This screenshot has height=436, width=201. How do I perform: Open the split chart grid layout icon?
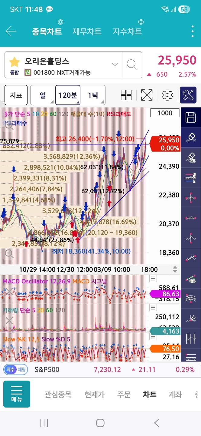(126, 95)
